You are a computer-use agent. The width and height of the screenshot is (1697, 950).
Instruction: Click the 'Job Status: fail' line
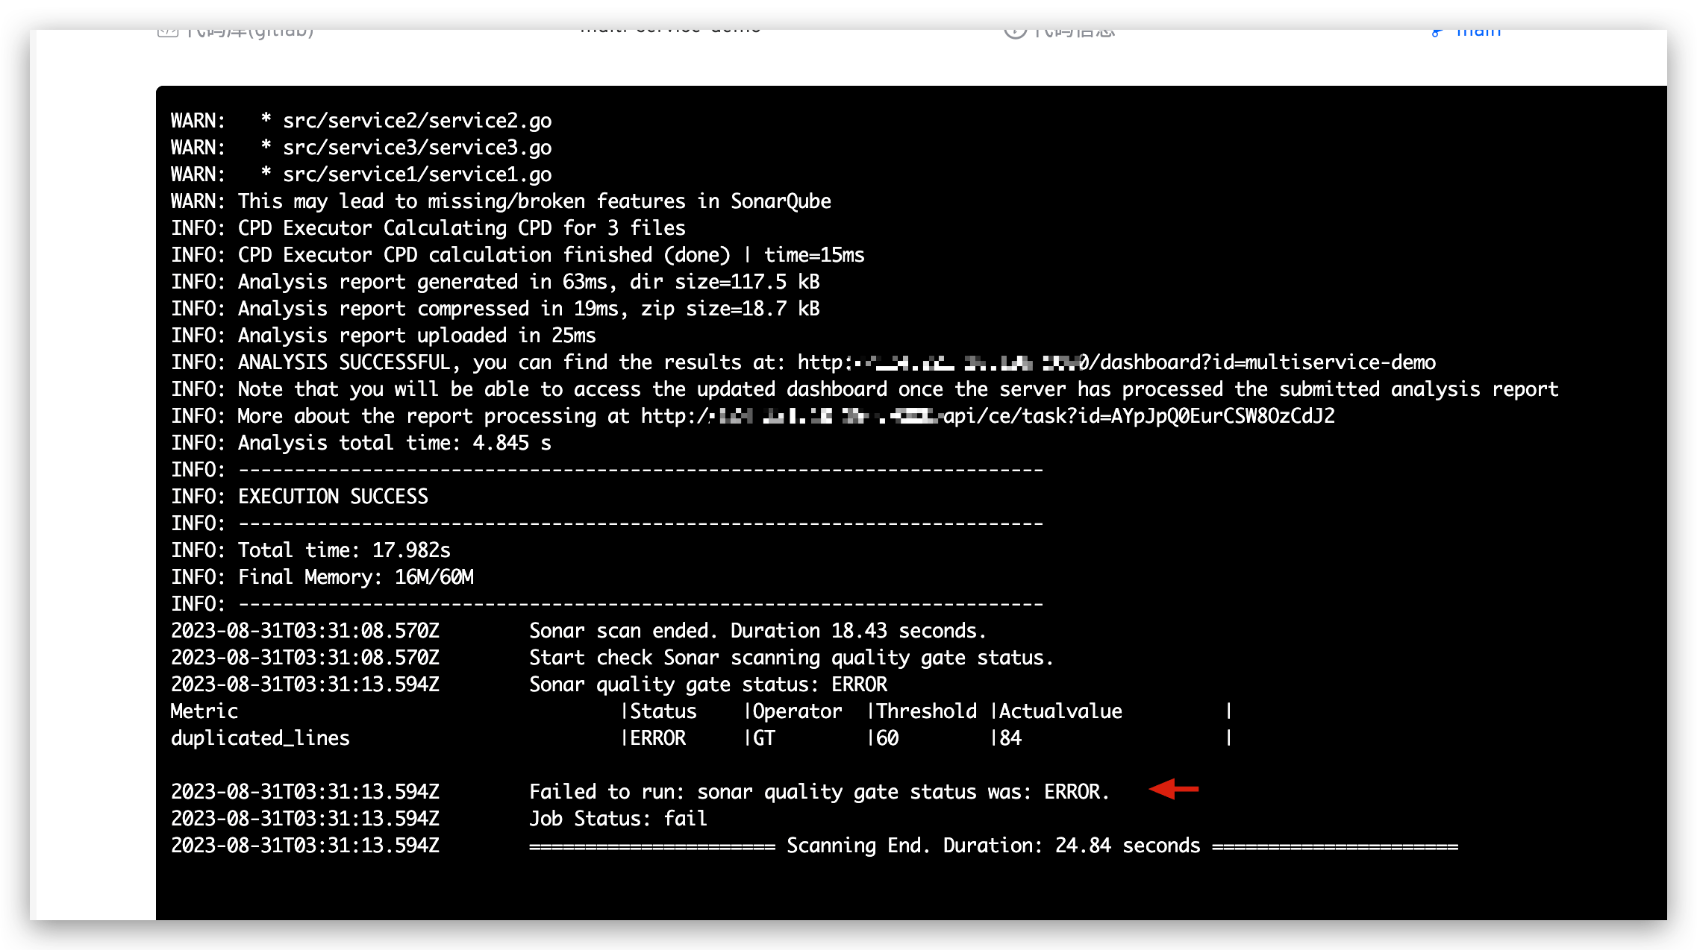[x=618, y=819]
